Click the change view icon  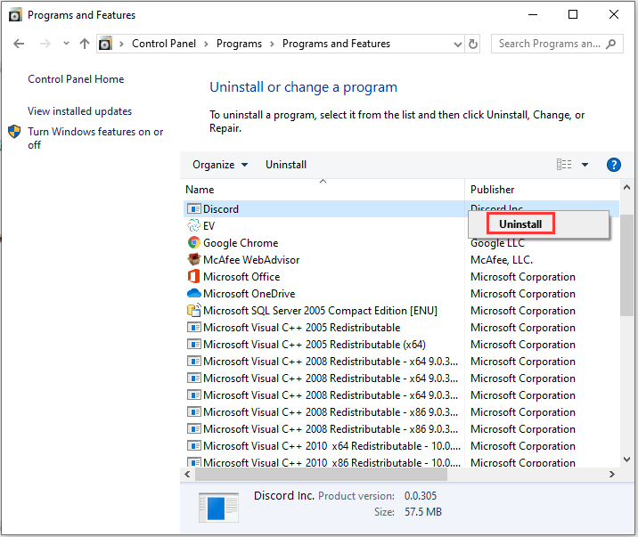click(564, 164)
